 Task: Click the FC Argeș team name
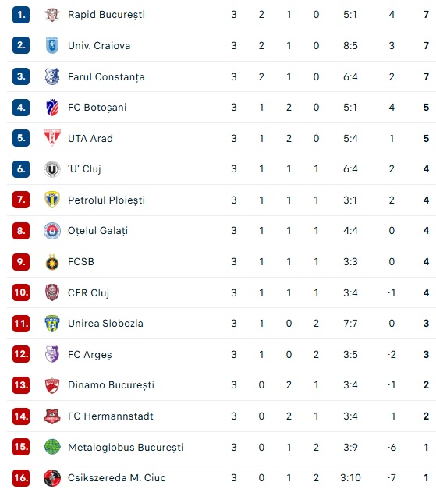[90, 355]
